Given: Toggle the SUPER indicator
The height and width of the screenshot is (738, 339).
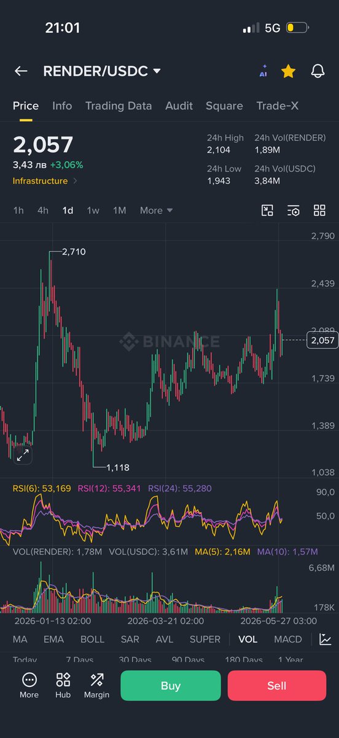Looking at the screenshot, I should 205,639.
